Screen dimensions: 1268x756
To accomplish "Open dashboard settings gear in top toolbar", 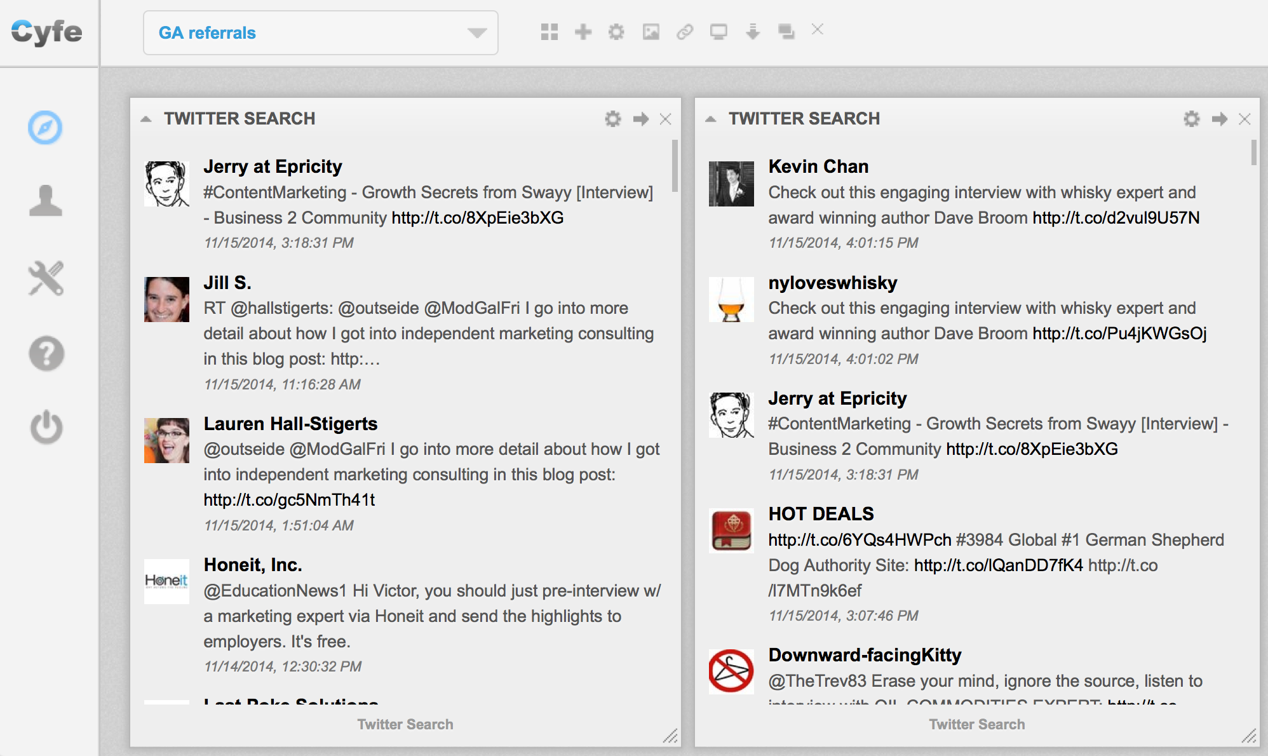I will (616, 32).
